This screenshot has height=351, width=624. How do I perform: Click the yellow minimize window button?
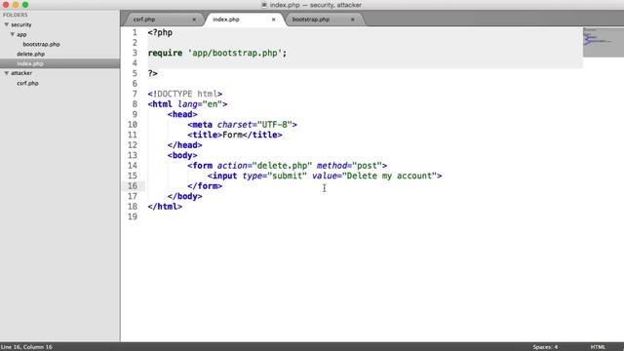click(x=16, y=5)
